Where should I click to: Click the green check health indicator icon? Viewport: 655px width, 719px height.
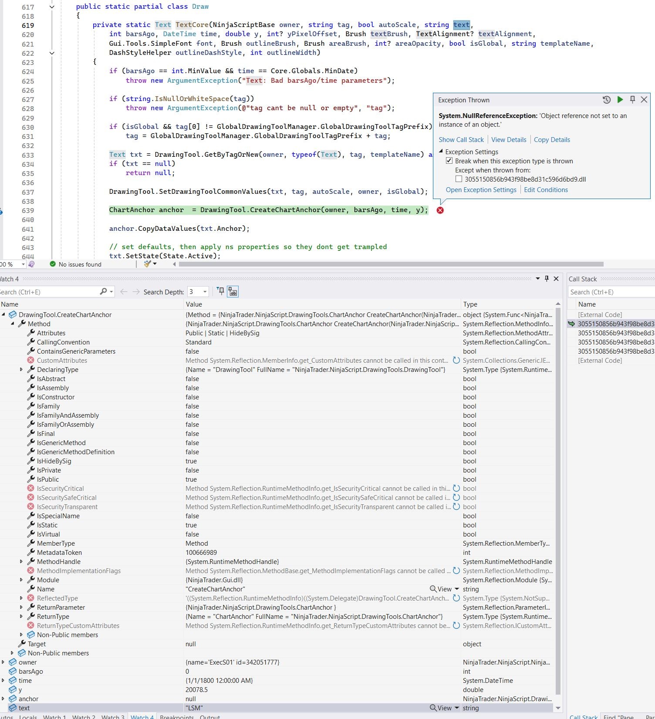pos(53,264)
